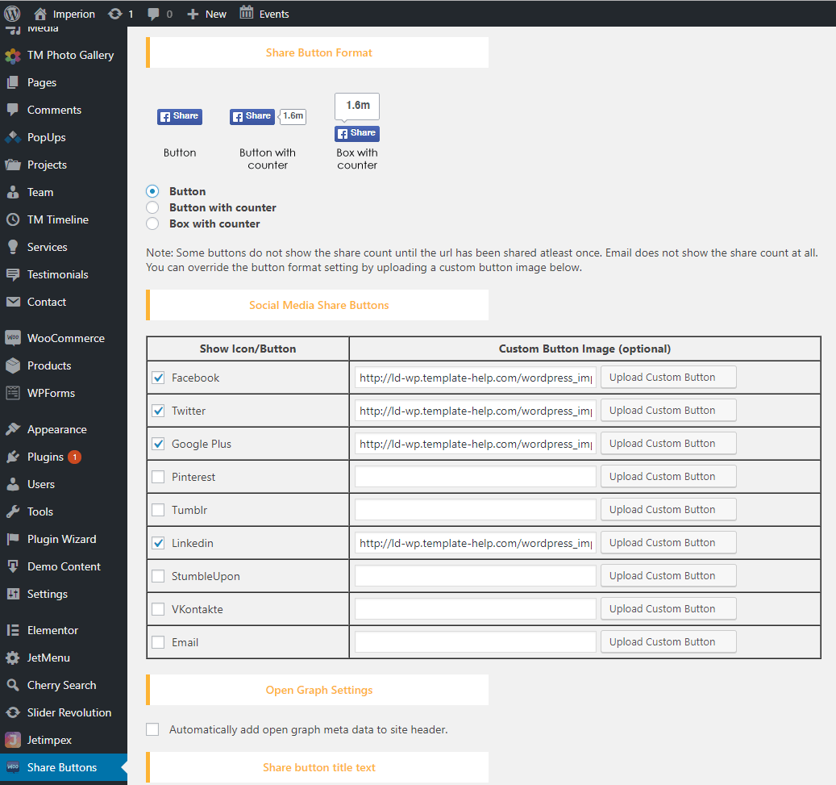Open the TM Photo Gallery sidebar icon
The width and height of the screenshot is (836, 785).
click(13, 56)
